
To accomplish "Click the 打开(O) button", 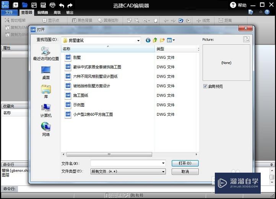I will click(x=185, y=163).
